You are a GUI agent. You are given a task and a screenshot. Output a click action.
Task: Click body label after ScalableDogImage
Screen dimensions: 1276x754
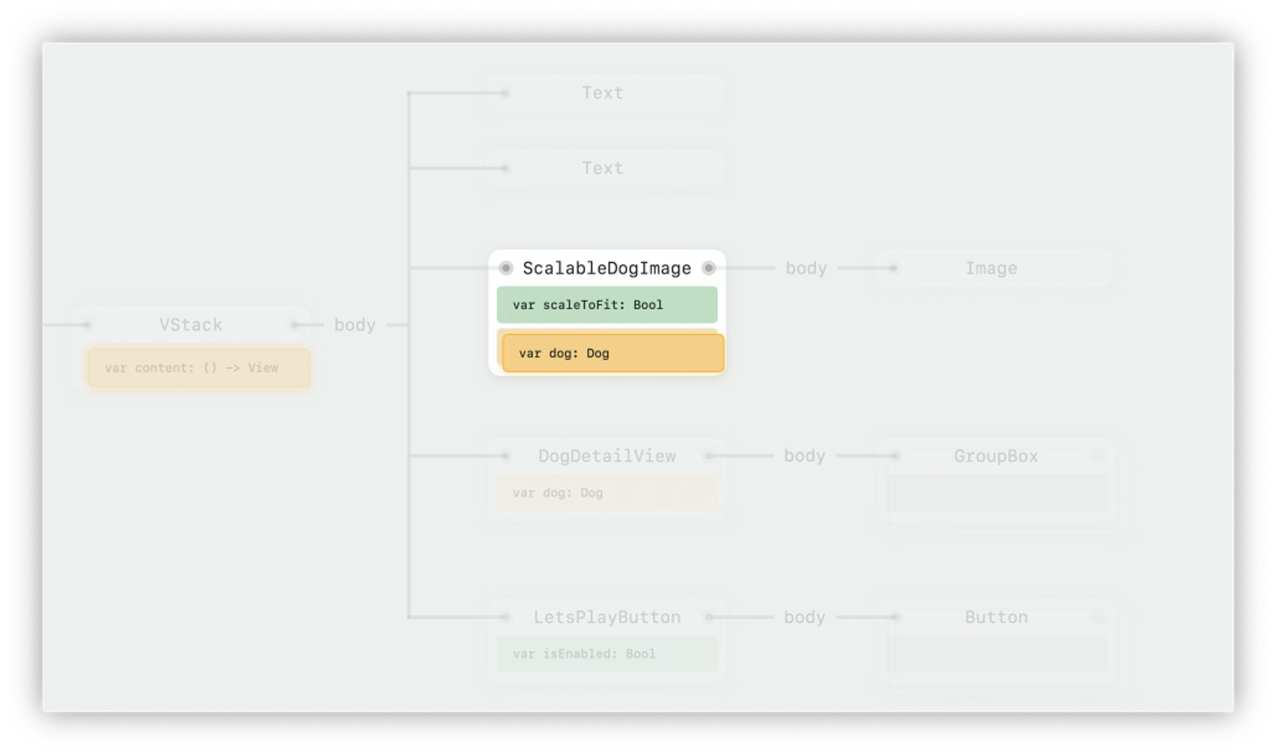click(x=806, y=268)
